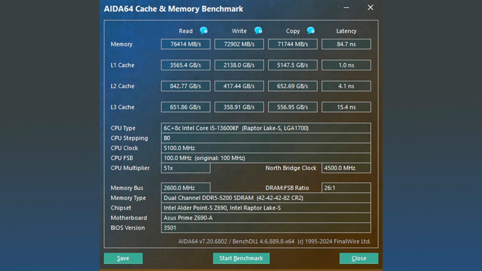Click the CPU Stepping label
The height and width of the screenshot is (271, 482).
click(x=129, y=138)
